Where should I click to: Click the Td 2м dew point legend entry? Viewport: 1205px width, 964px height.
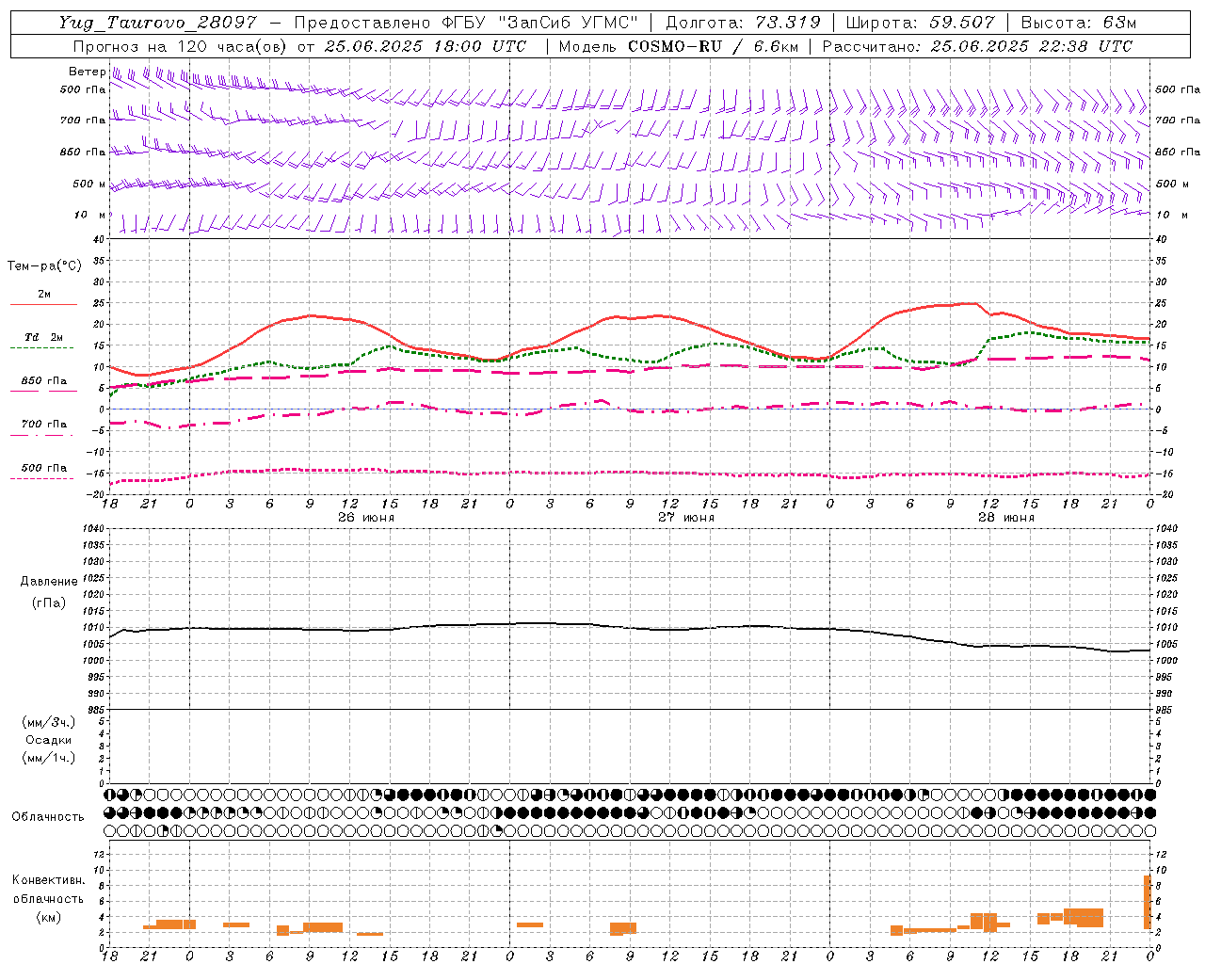point(43,337)
